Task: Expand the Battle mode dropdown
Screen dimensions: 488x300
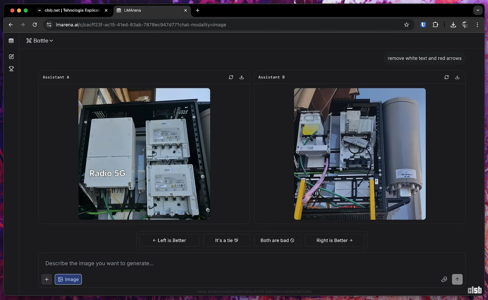Action: click(40, 41)
